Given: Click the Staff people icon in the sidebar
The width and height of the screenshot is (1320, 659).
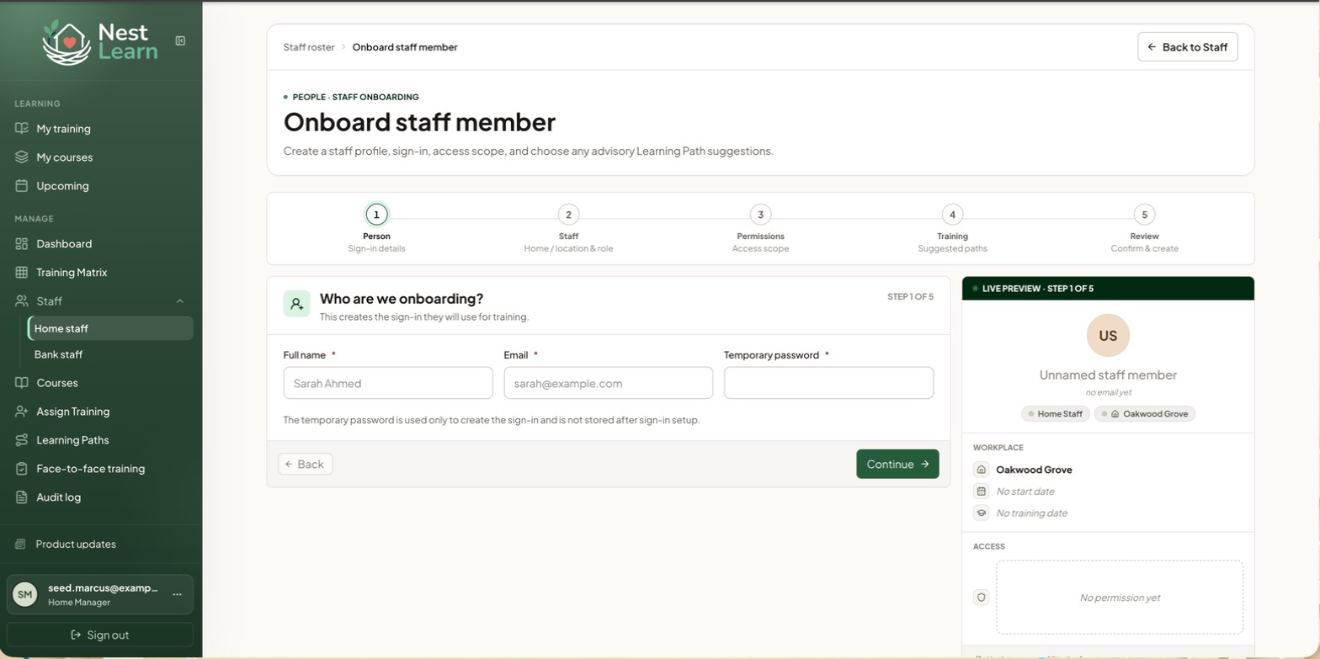Looking at the screenshot, I should pyautogui.click(x=22, y=301).
